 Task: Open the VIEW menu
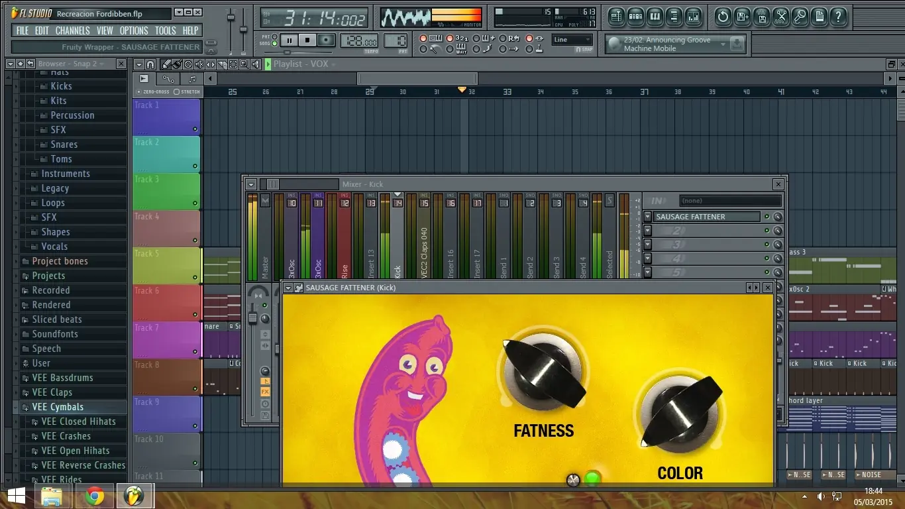click(105, 30)
